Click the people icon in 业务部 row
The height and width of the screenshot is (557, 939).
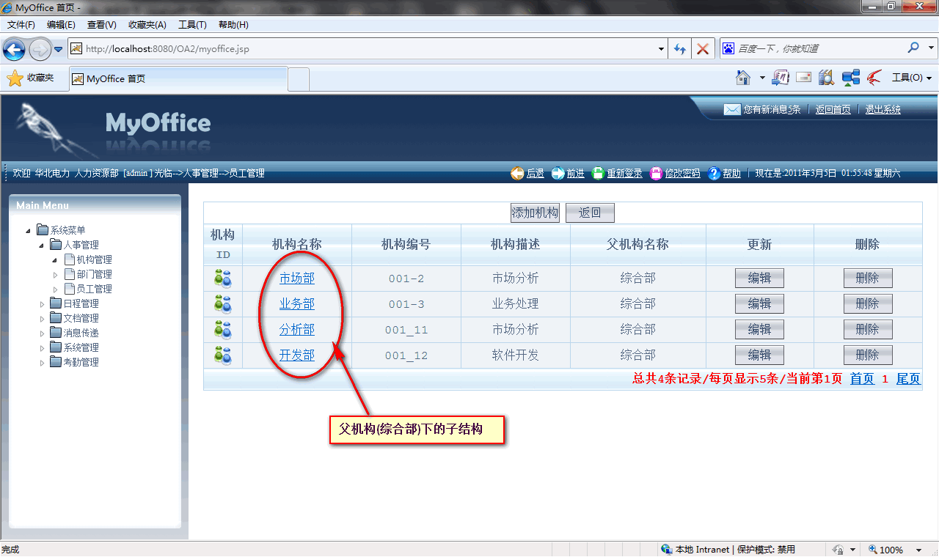pos(222,304)
